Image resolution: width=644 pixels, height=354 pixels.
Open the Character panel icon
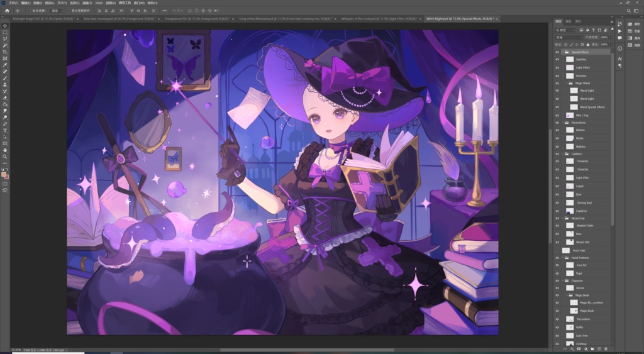(619, 58)
